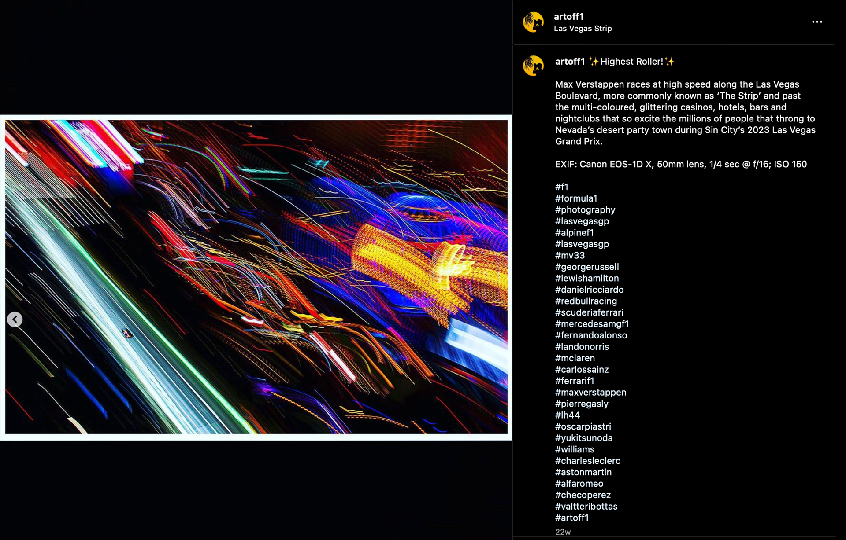Open the #landonorris hashtag
Screen dimensions: 846x540
click(x=582, y=347)
